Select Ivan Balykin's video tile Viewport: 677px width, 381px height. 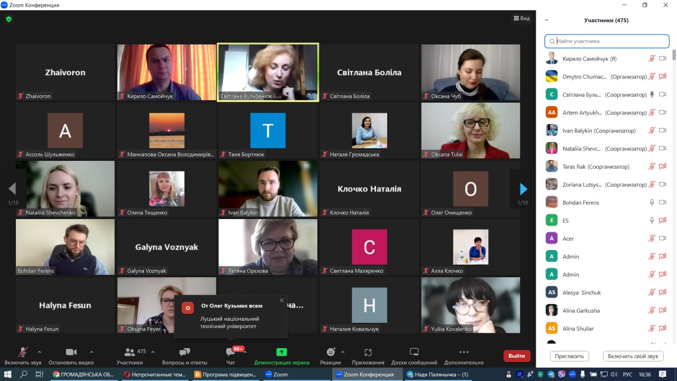coord(268,189)
